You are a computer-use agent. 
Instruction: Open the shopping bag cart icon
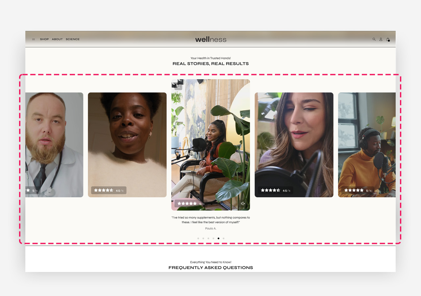pos(388,39)
